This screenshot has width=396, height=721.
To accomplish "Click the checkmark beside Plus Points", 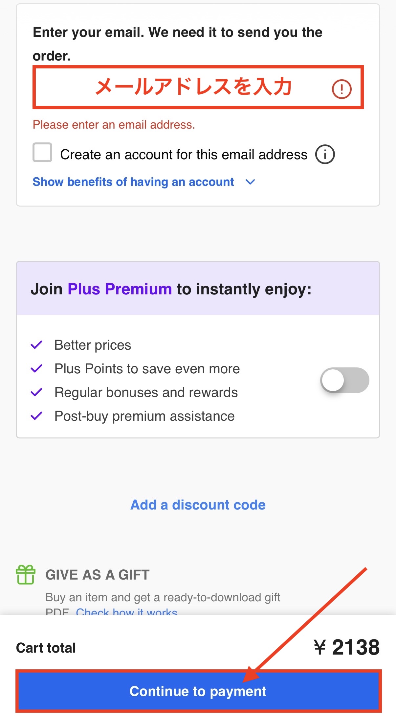I will point(36,369).
